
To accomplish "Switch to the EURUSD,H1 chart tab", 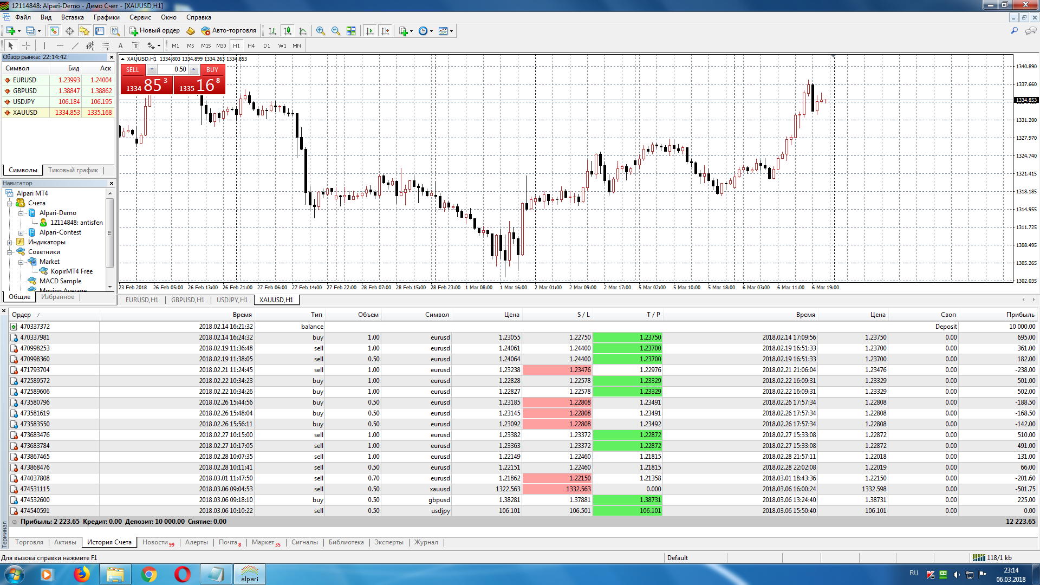I will tap(141, 300).
